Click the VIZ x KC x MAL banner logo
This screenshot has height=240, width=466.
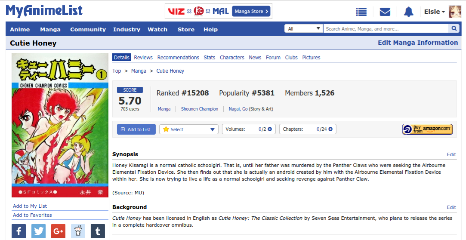[x=198, y=11]
